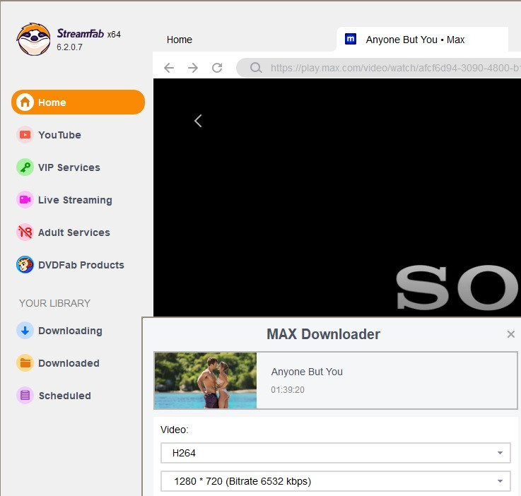Screen dimensions: 521x496
Task: Close the MAX Downloader dialog
Action: point(511,334)
